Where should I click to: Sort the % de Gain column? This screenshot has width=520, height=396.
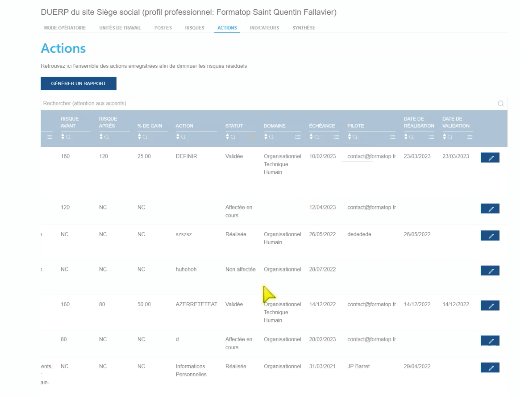tap(140, 137)
